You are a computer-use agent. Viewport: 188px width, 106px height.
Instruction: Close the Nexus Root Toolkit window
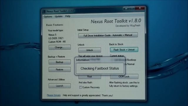coord(140,8)
